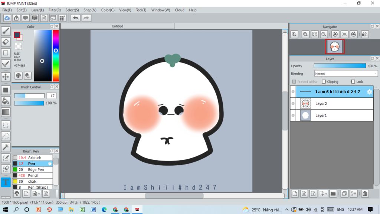
Task: Click the brush size slider
Action: tap(29, 96)
